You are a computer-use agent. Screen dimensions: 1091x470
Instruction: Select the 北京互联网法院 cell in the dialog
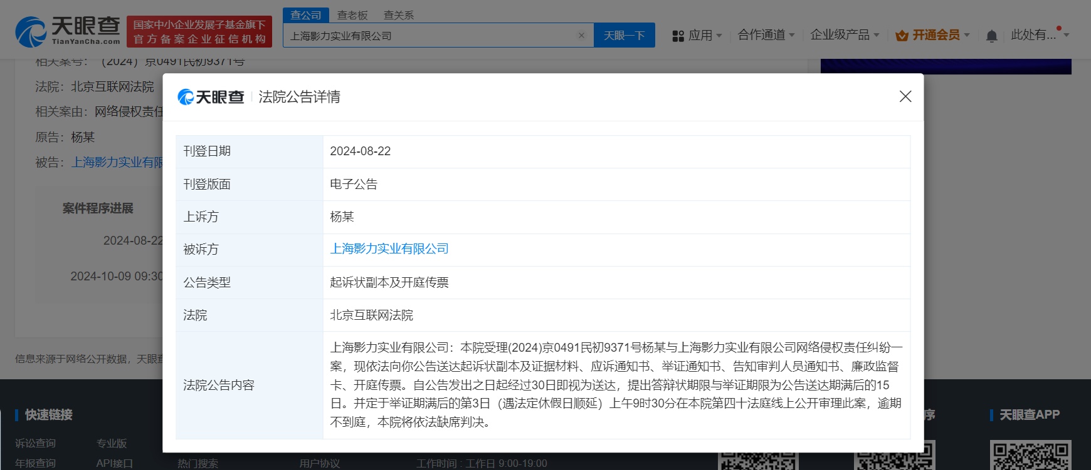click(x=616, y=315)
